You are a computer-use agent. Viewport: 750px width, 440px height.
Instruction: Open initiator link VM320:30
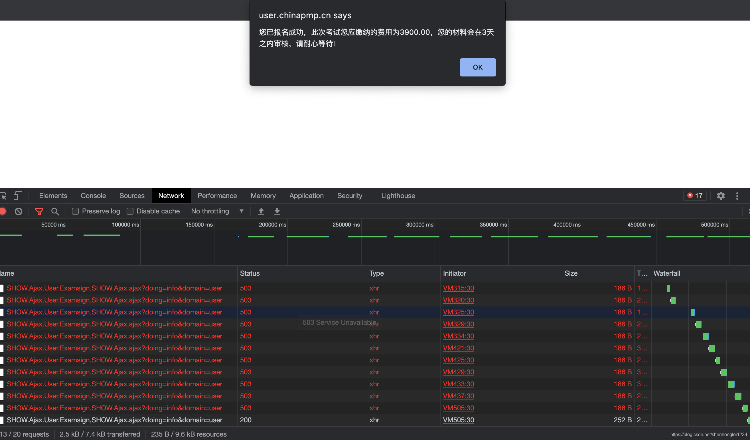pos(458,300)
